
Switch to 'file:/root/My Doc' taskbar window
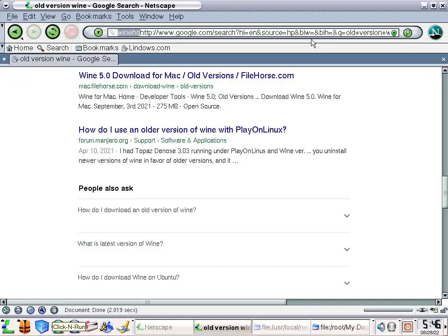[340, 327]
